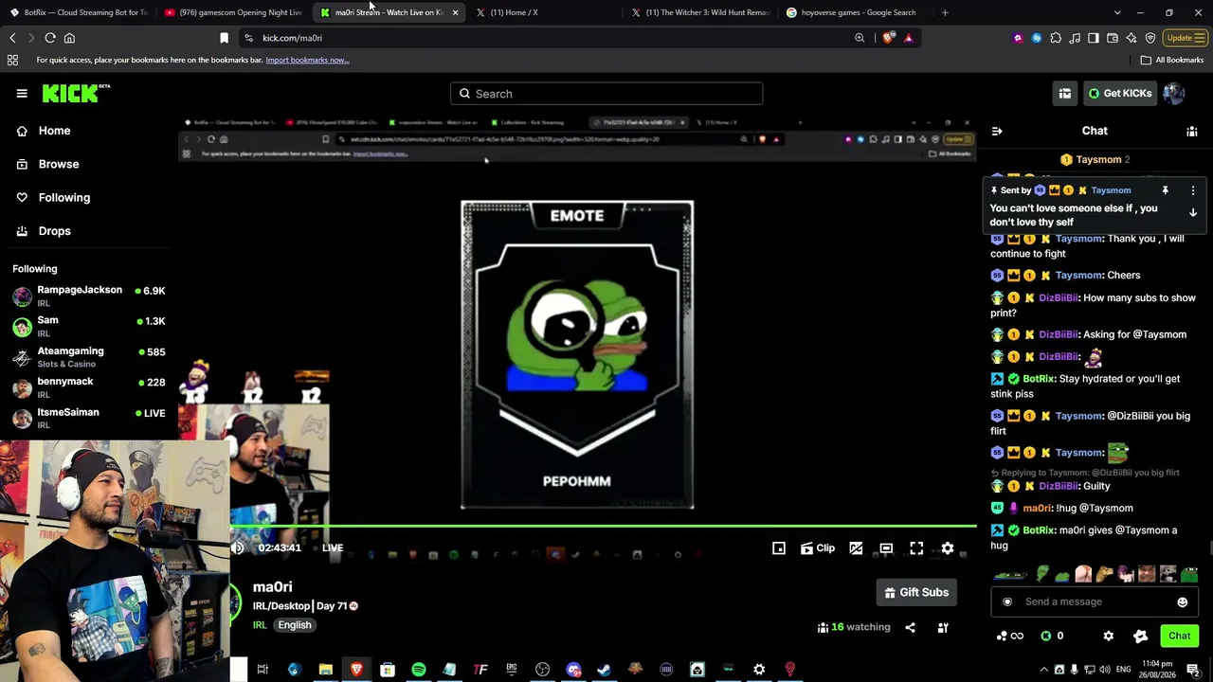Open a new browser tab
1213x682 pixels.
(x=945, y=12)
